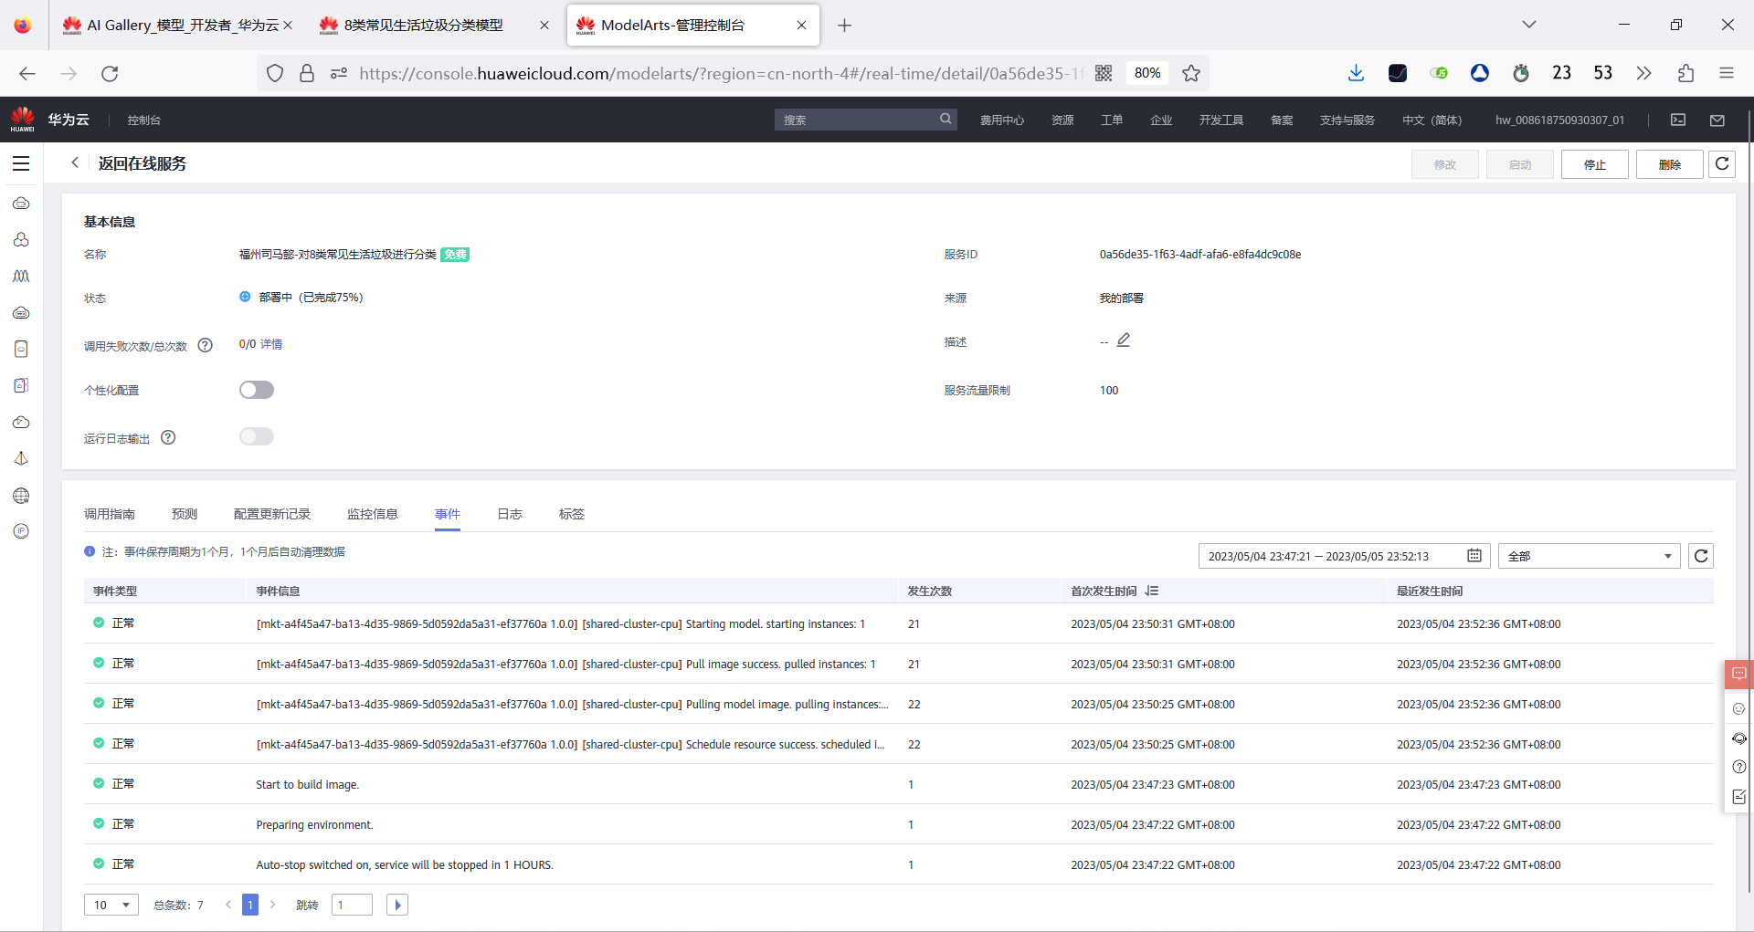Screen dimensions: 1754x932
Task: Switch to the 标签 tab
Action: coord(572,514)
